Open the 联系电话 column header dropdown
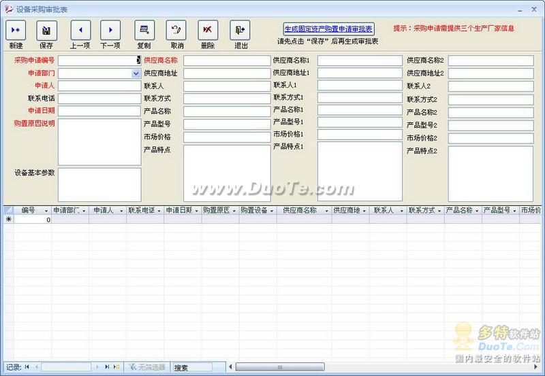The height and width of the screenshot is (376, 545). [x=159, y=211]
